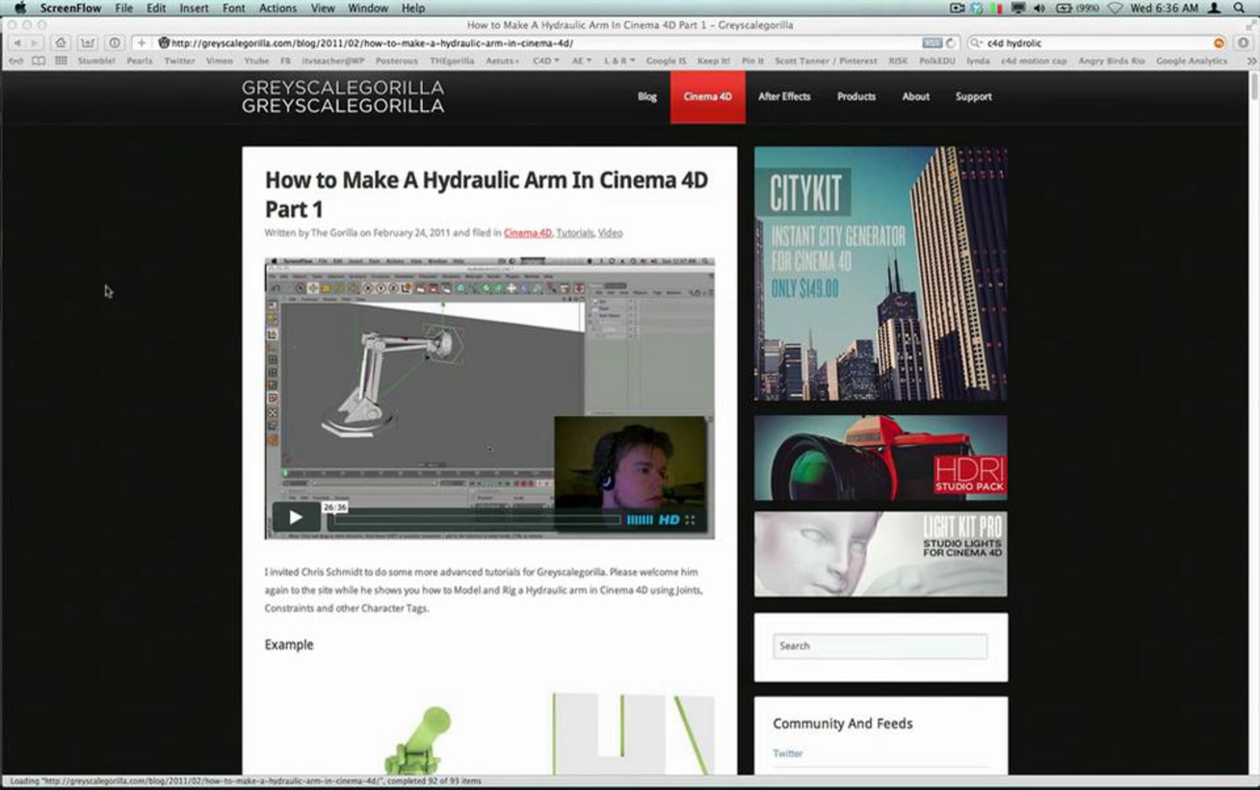Image resolution: width=1260 pixels, height=790 pixels.
Task: Open the HDRI Studio Pack ad
Action: tap(881, 458)
